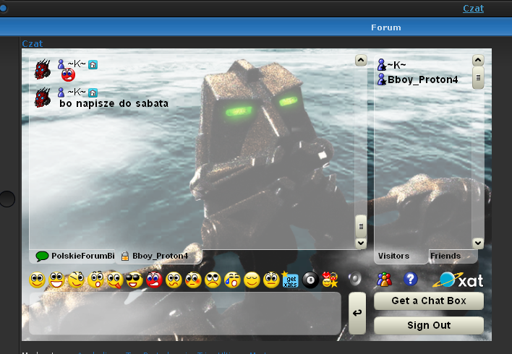The width and height of the screenshot is (512, 354).
Task: Insert the sleepy closed-eyes emoticon
Action: click(x=252, y=280)
